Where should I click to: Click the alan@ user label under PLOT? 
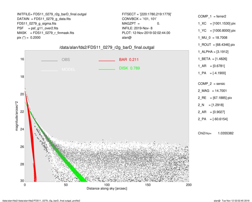(127, 38)
